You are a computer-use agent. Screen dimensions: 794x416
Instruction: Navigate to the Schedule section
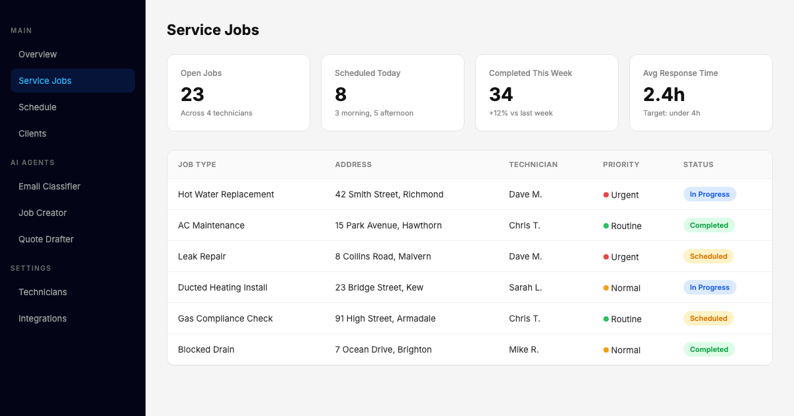pos(37,107)
